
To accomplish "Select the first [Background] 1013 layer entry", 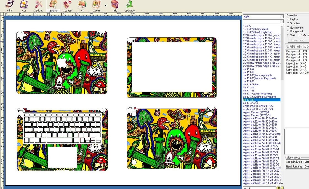I will click(296, 51).
